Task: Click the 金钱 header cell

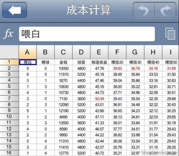Action: click(63, 62)
